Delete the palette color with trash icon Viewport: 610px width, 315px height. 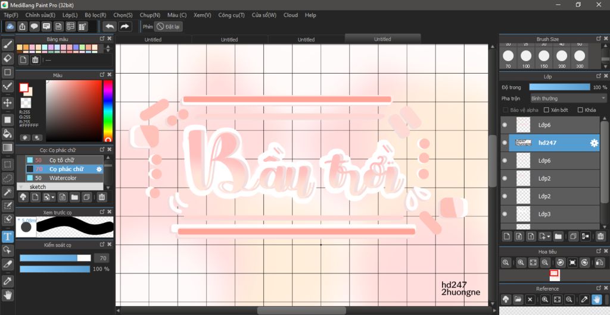coord(35,60)
